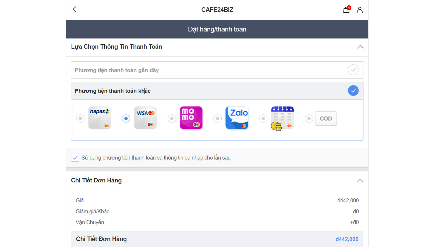The width and height of the screenshot is (439, 247).
Task: Select the Zalo radio button
Action: click(x=218, y=118)
